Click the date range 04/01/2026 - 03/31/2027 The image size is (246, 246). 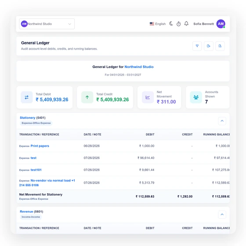[x=123, y=75]
